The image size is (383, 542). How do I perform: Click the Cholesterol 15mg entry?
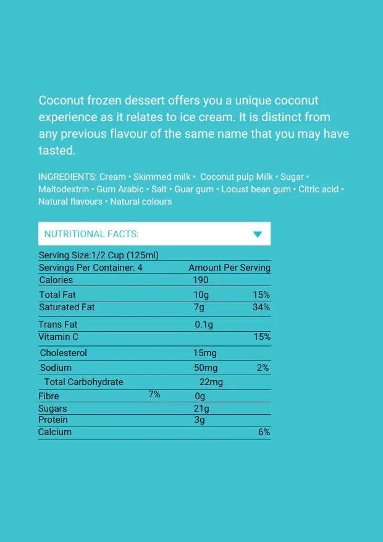pos(205,353)
